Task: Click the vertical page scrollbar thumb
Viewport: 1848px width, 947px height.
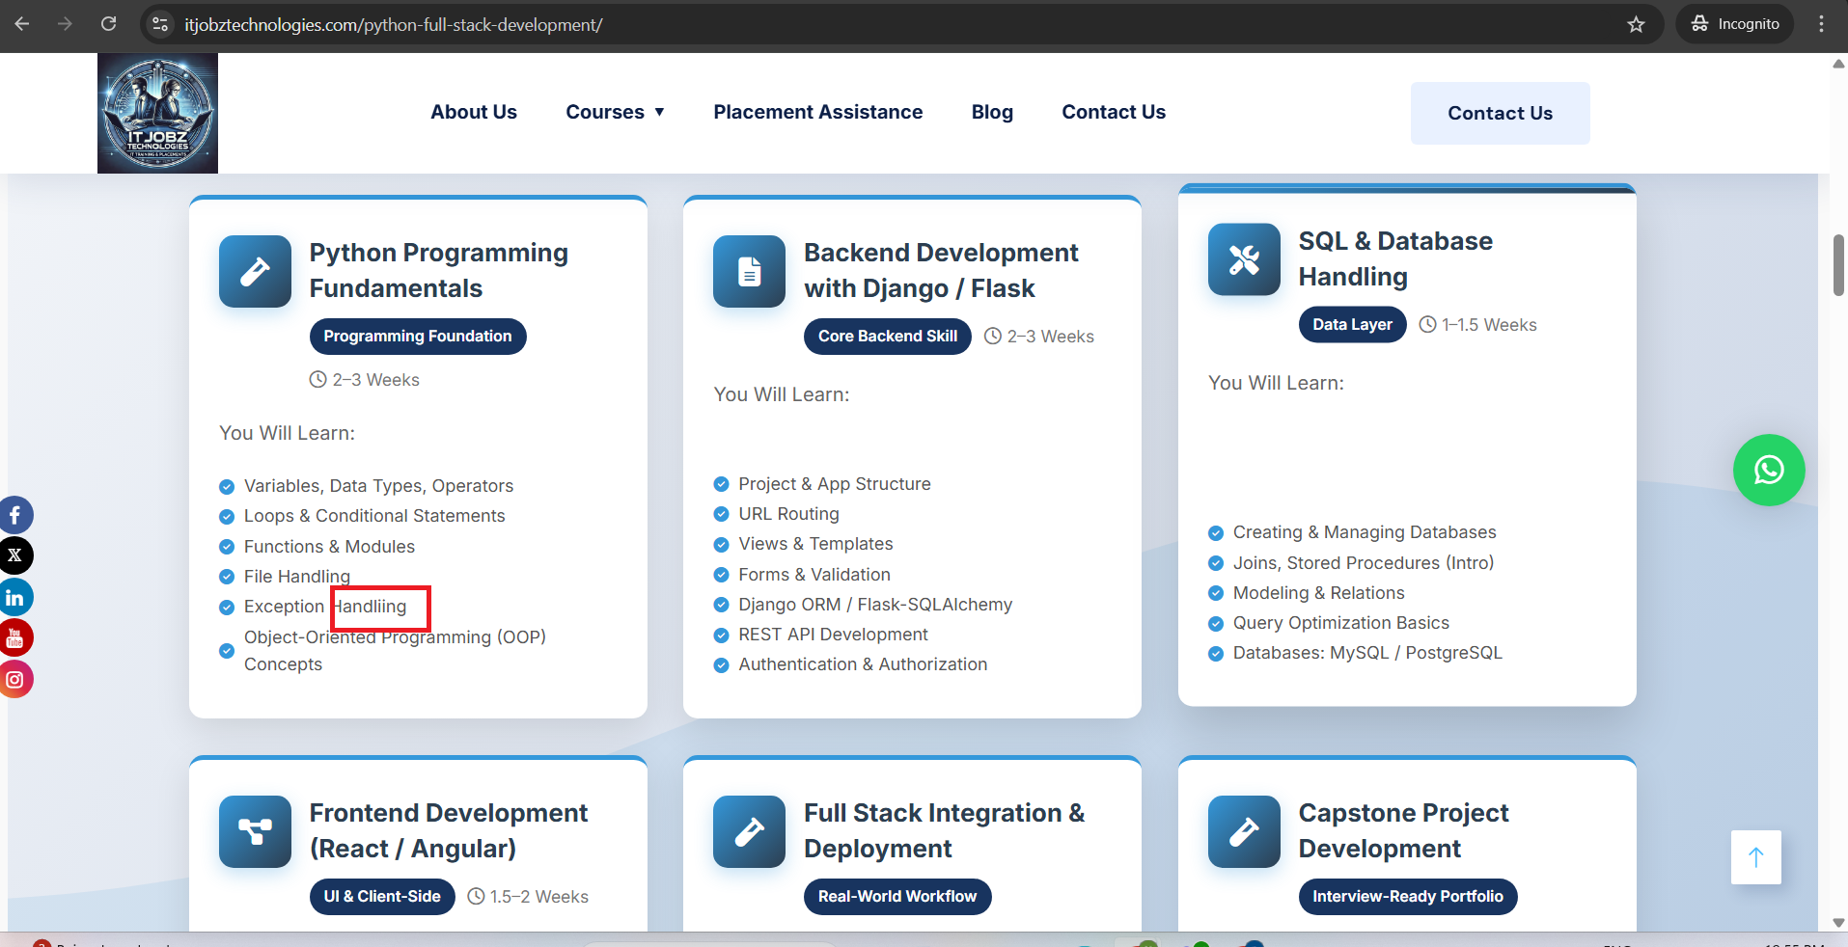Action: pos(1838,265)
